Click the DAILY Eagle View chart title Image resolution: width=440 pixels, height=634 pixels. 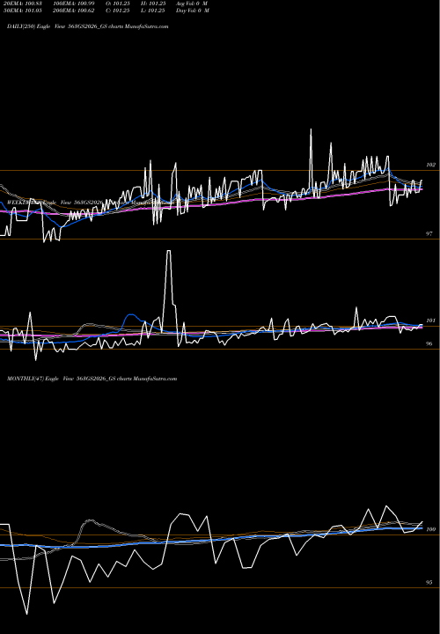click(88, 26)
